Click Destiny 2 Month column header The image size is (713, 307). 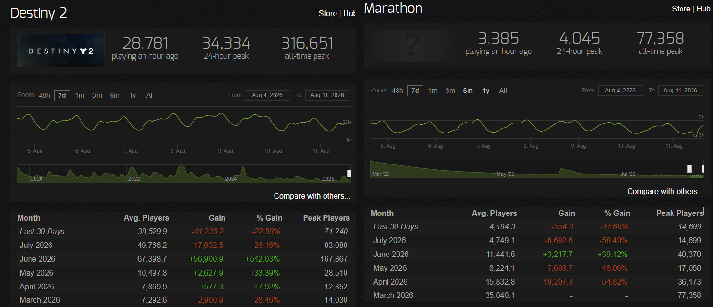click(29, 218)
